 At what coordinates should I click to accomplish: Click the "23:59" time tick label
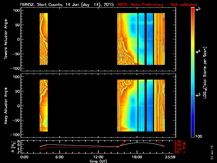point(171,157)
